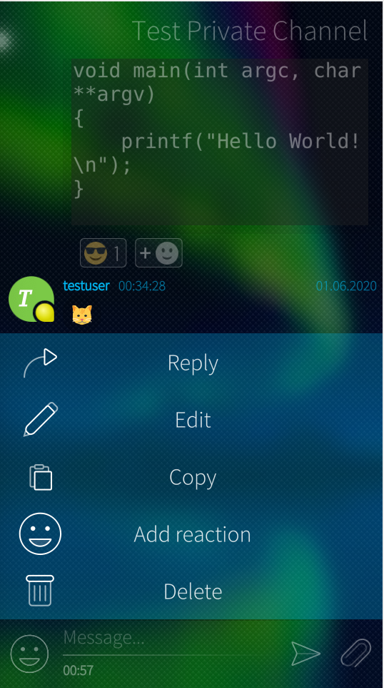The image size is (384, 688).
Task: Choose the Delete menu entry
Action: pos(192,591)
